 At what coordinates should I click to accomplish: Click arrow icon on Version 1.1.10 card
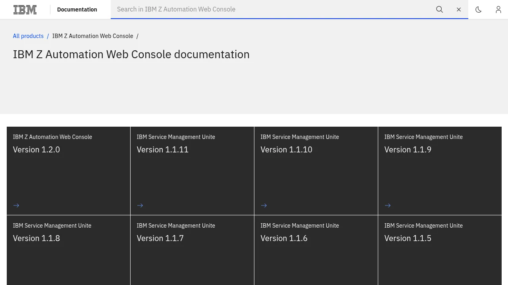[x=264, y=205]
